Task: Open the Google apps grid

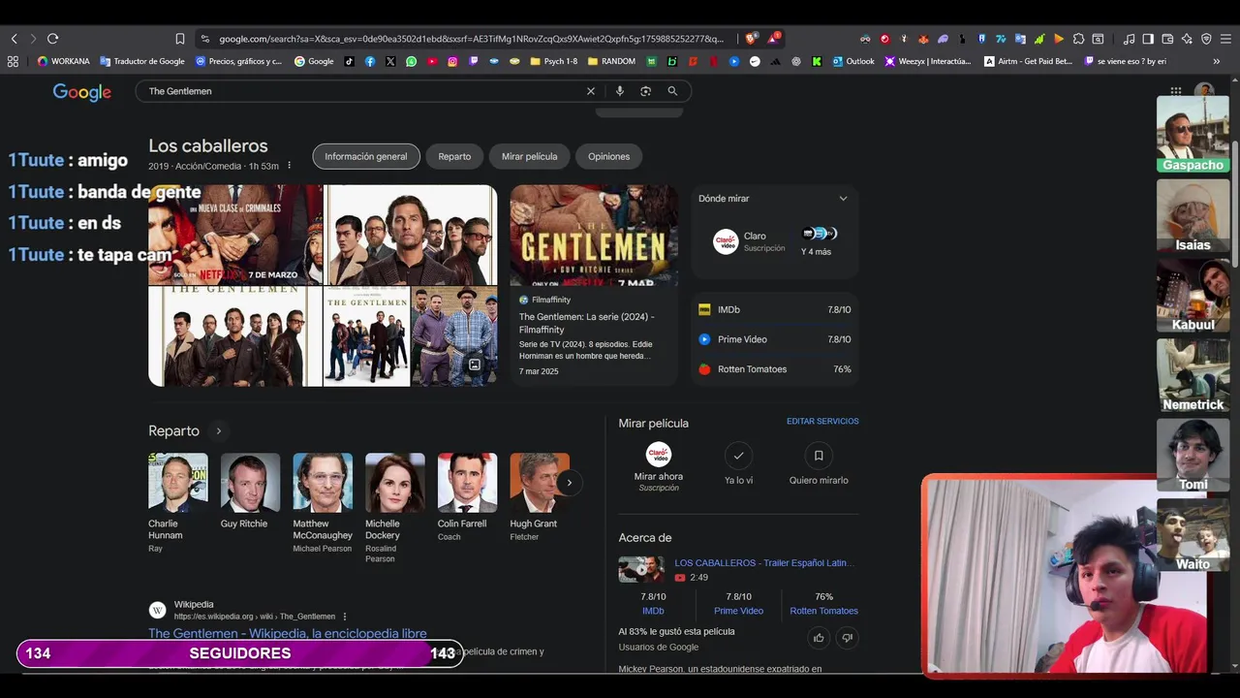Action: pyautogui.click(x=1175, y=91)
